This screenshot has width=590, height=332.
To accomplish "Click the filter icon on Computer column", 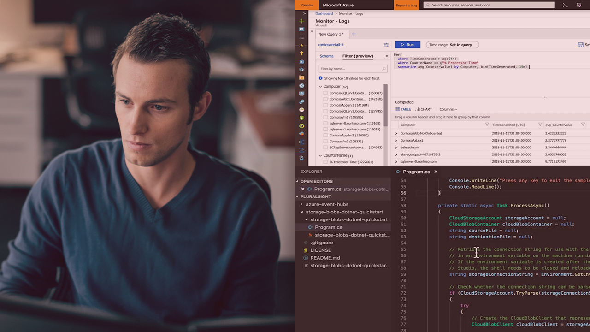I will click(x=487, y=125).
